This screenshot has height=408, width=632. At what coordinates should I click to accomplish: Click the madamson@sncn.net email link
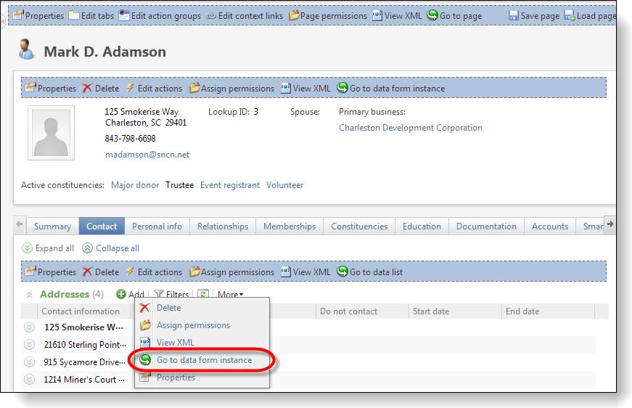pos(147,155)
